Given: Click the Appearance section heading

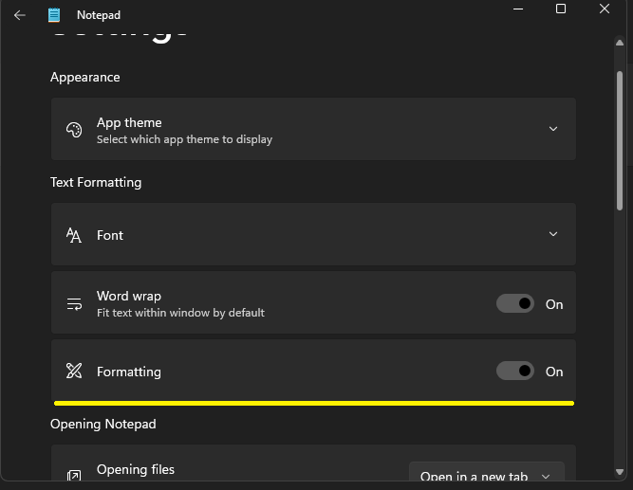Looking at the screenshot, I should click(85, 78).
